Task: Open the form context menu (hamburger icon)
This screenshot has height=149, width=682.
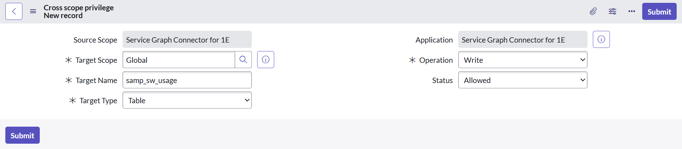Action: pyautogui.click(x=33, y=11)
